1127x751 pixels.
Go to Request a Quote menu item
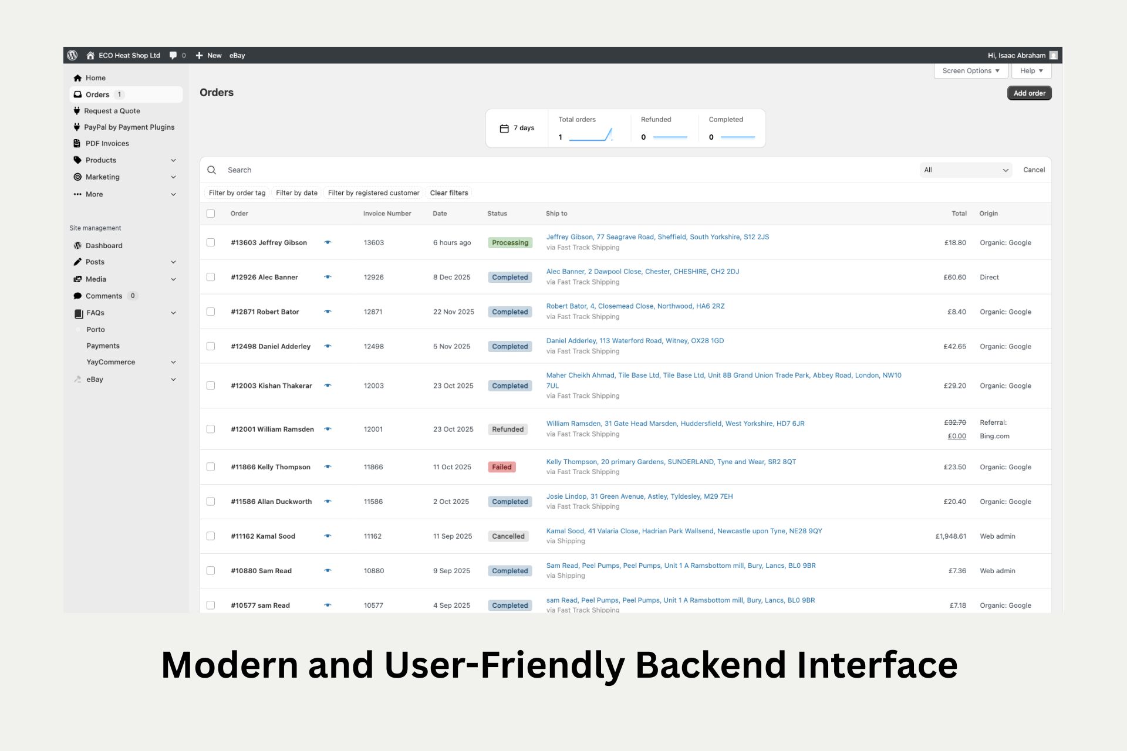point(112,111)
